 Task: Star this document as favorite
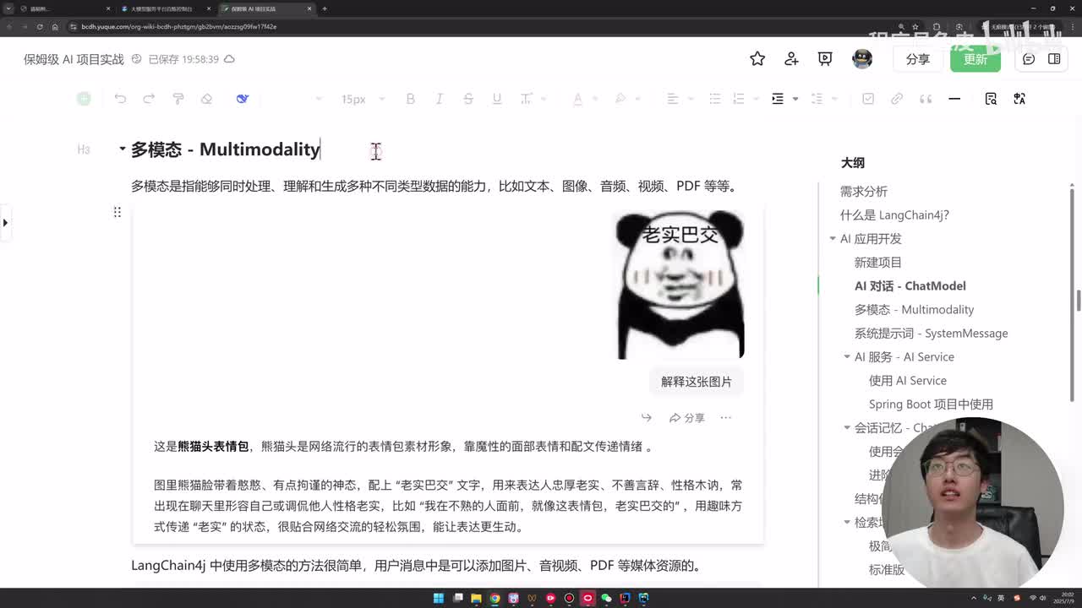757,58
